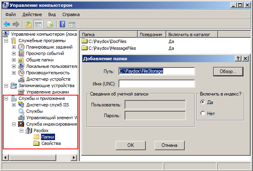253x171 pixels.
Task: Open the Вид menu
Action: [x=52, y=14]
